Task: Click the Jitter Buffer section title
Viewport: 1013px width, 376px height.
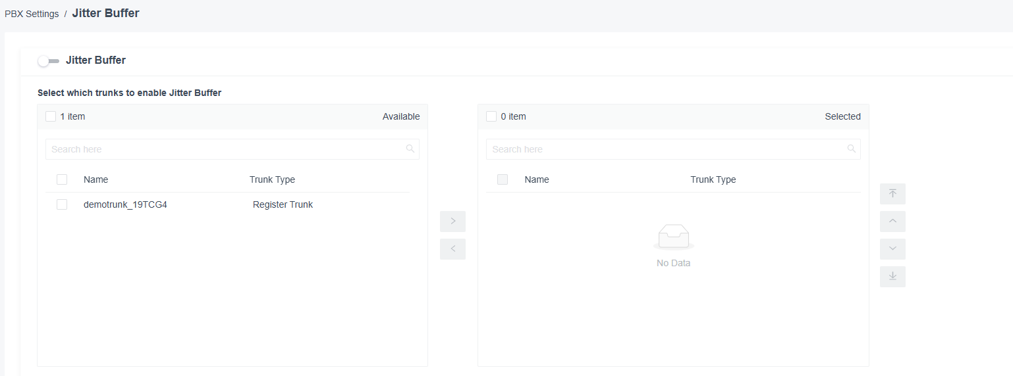Action: click(x=96, y=60)
